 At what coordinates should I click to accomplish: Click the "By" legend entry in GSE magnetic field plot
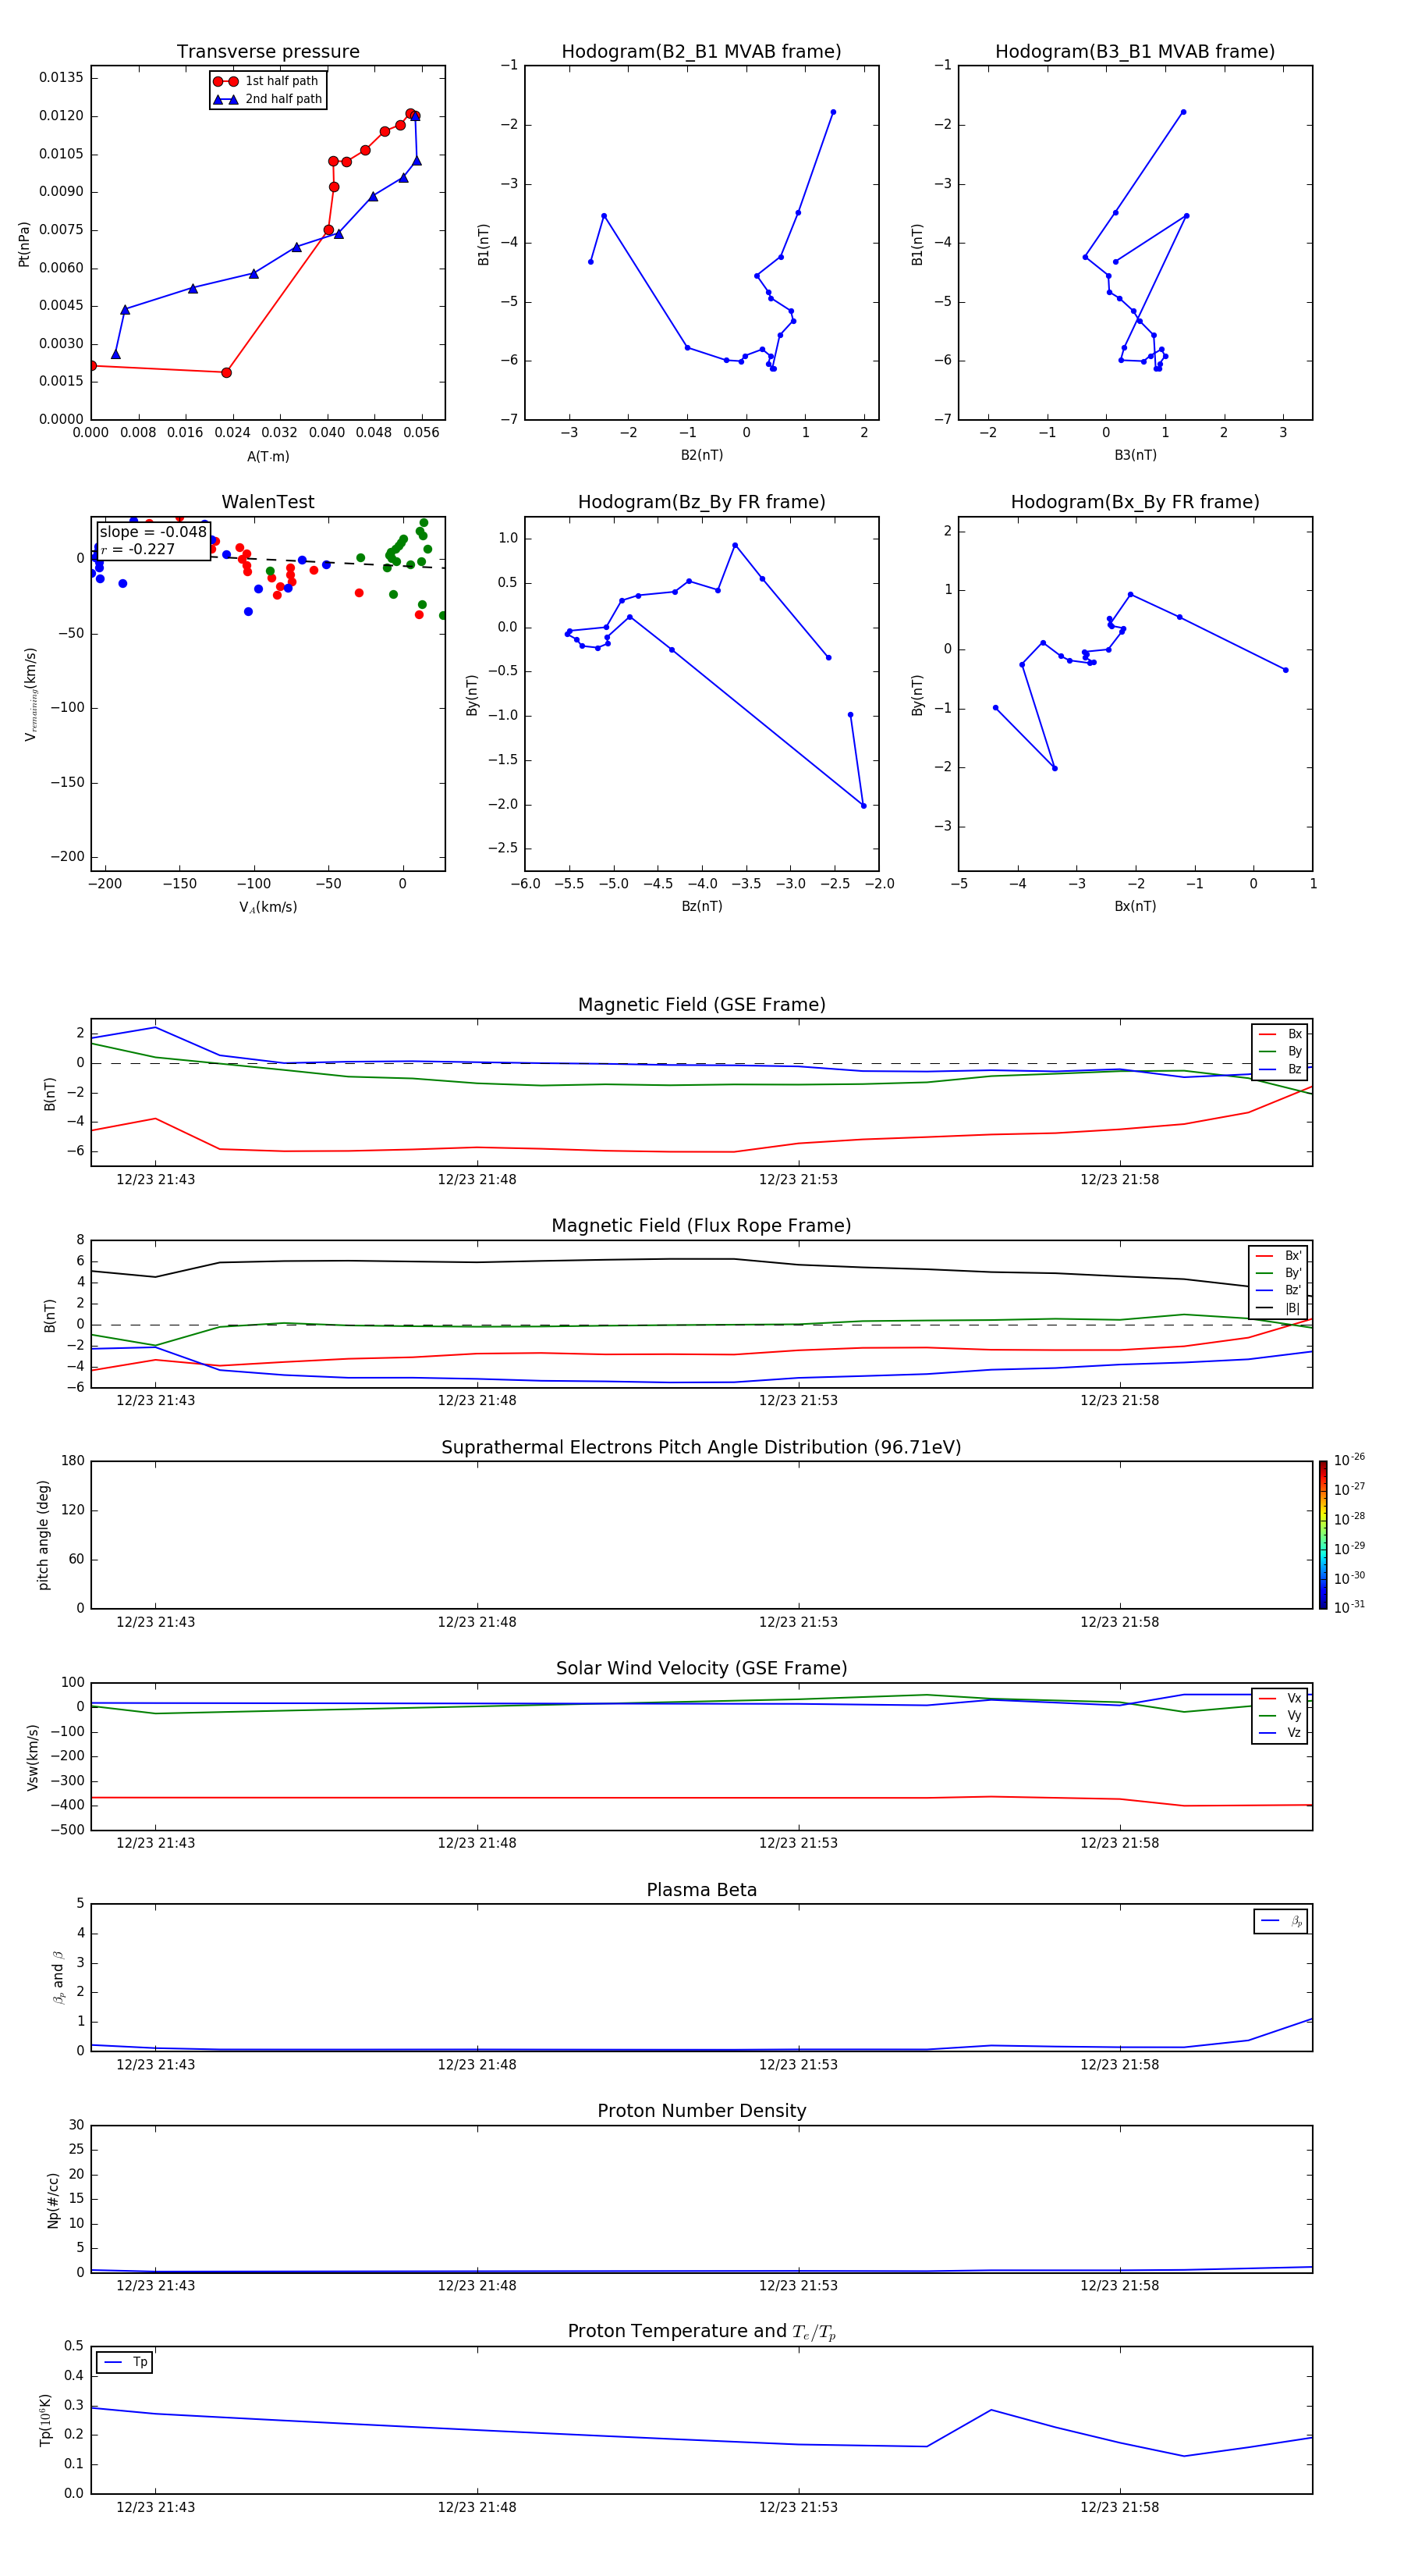(x=1280, y=1051)
